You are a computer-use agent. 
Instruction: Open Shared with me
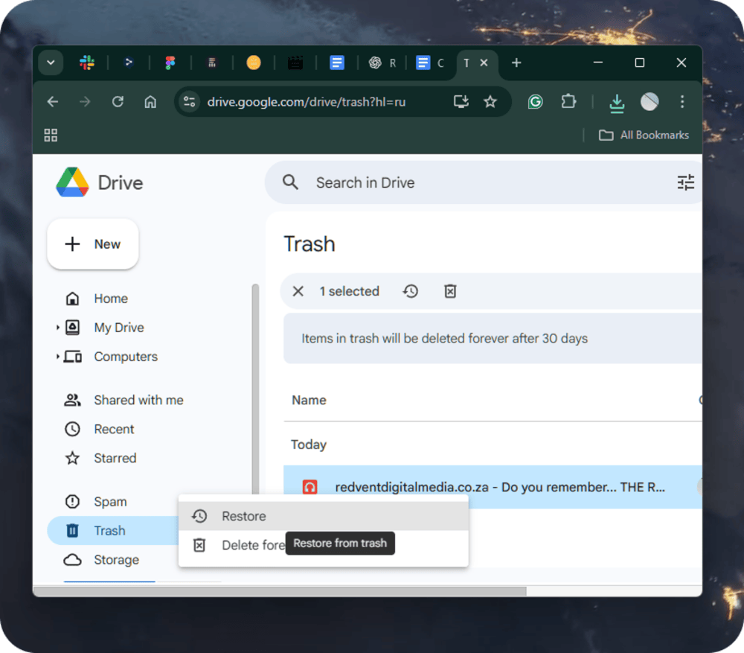138,400
